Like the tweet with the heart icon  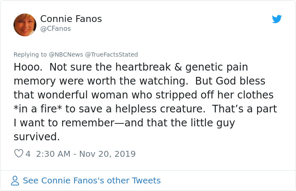pos(19,154)
